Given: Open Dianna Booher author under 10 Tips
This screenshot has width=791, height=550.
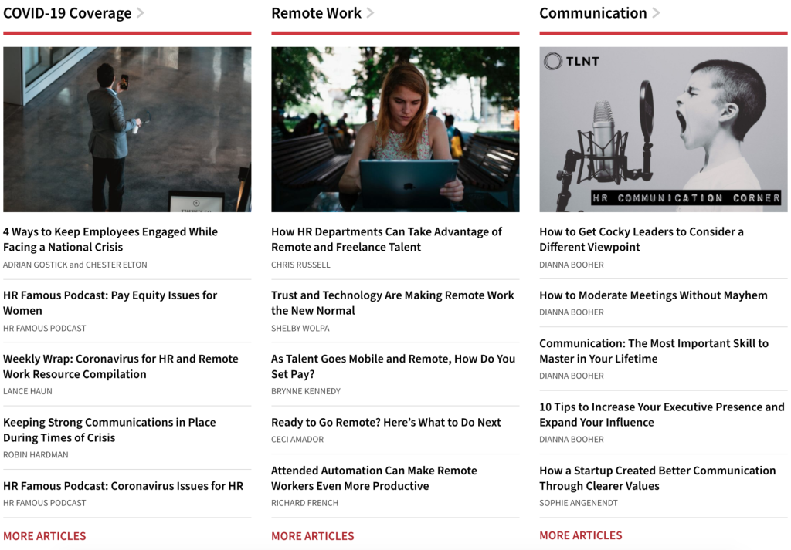Looking at the screenshot, I should 572,440.
